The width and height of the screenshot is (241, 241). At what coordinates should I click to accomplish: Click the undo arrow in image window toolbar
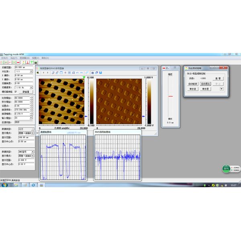[78, 72]
